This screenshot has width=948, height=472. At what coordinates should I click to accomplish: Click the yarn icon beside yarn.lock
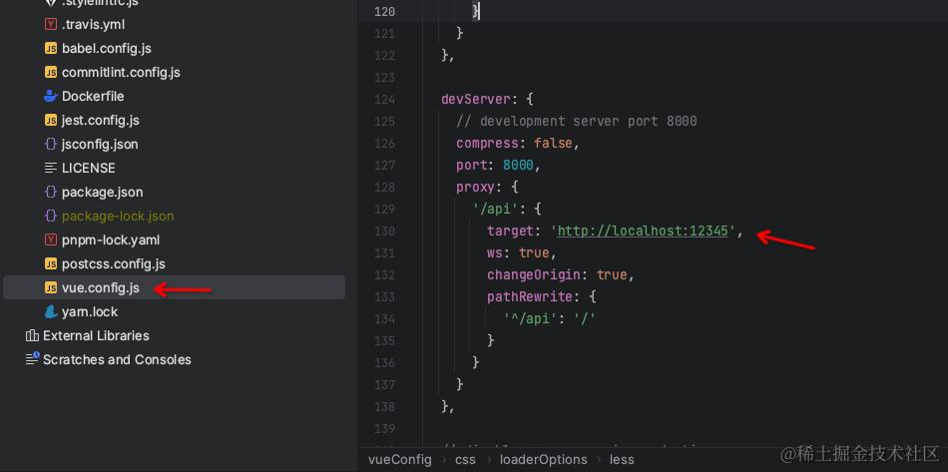[51, 312]
